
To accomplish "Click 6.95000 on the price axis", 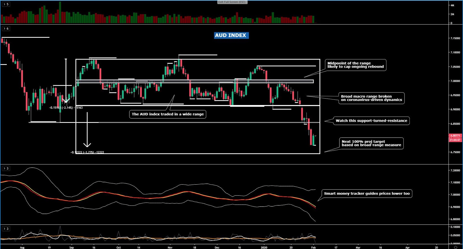I will point(455,95).
